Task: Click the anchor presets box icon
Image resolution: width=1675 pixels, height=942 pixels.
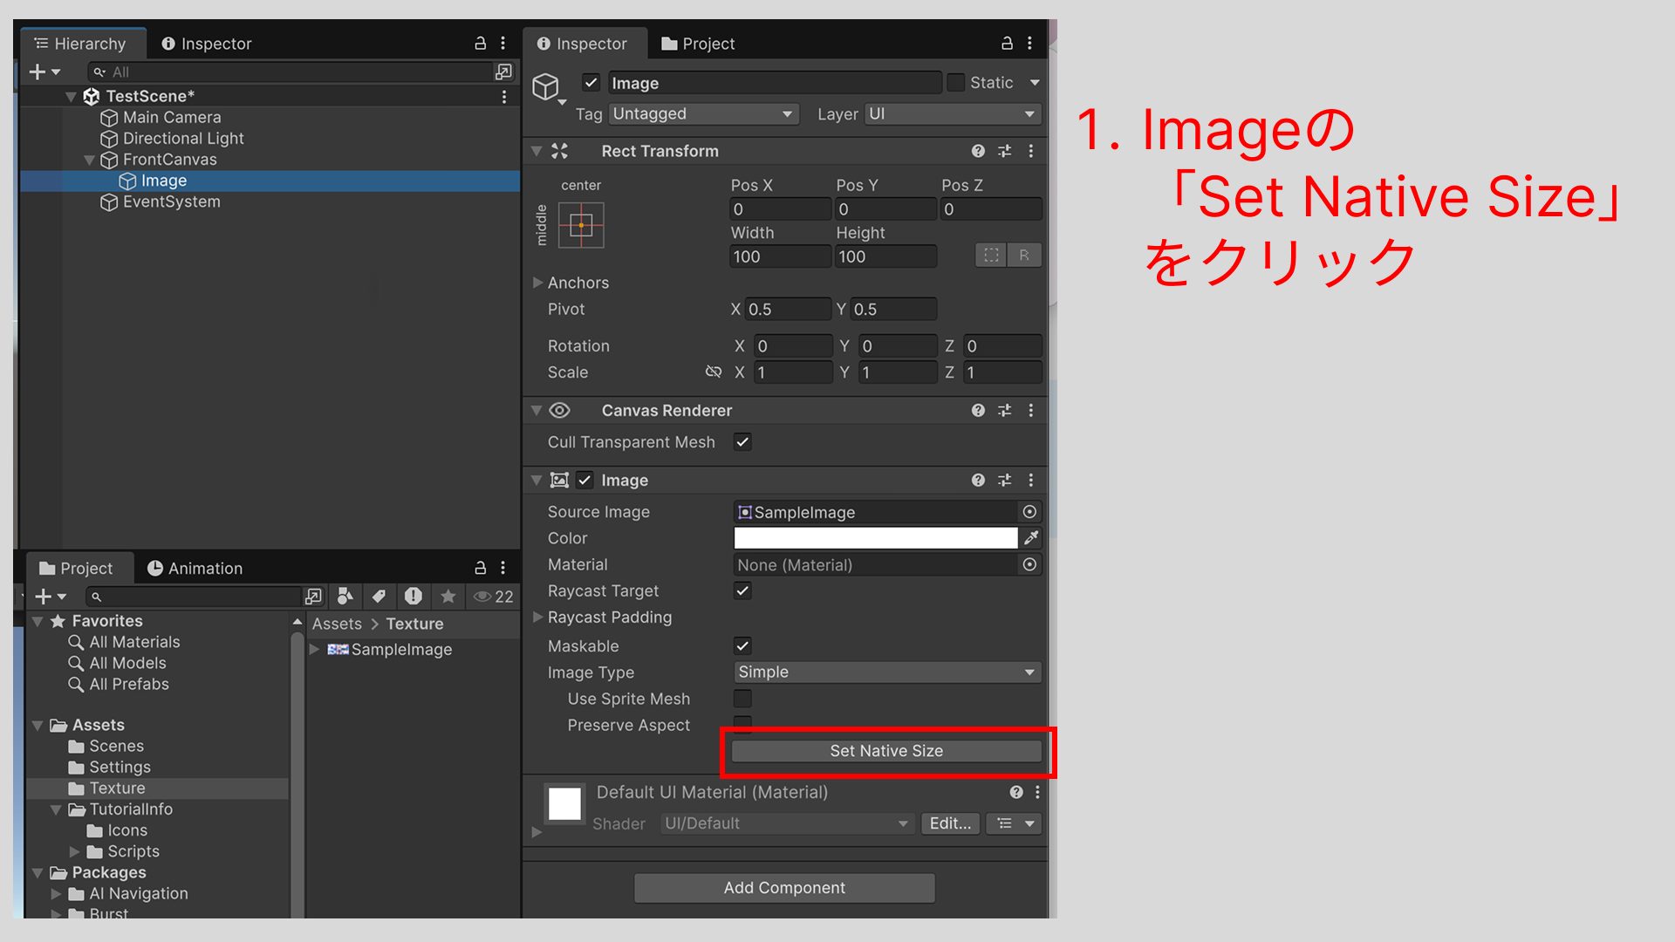Action: [x=581, y=225]
